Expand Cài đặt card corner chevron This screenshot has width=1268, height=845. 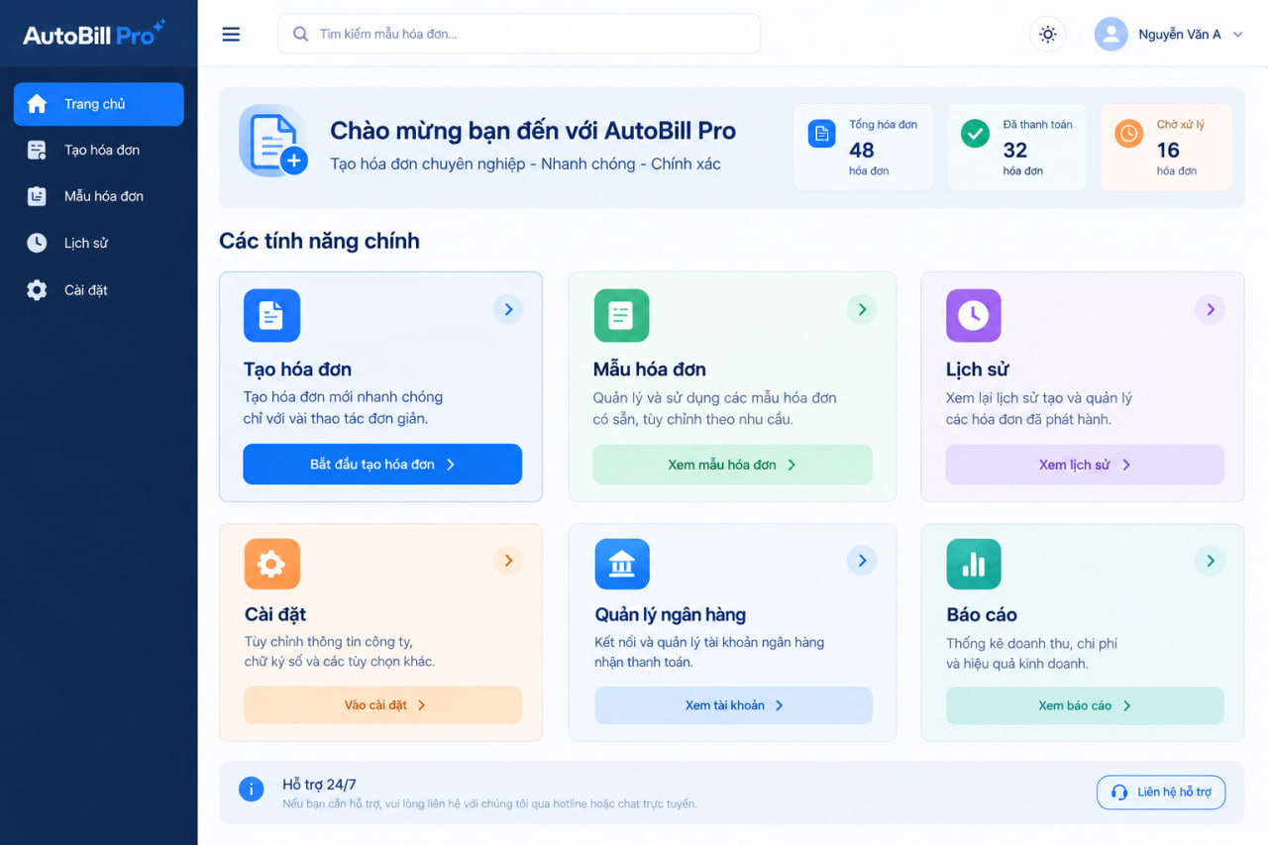508,561
